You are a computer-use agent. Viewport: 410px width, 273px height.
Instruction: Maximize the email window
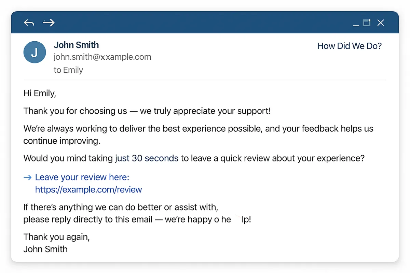click(367, 23)
